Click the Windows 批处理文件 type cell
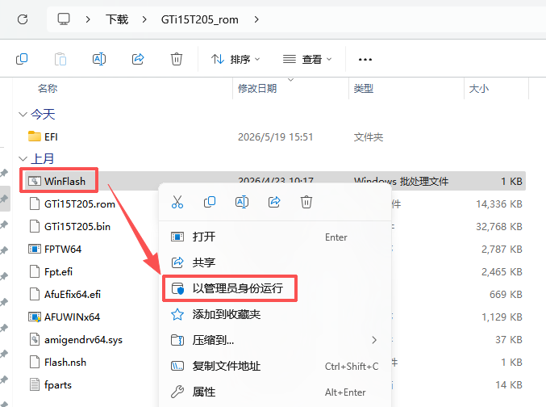 [x=401, y=182]
